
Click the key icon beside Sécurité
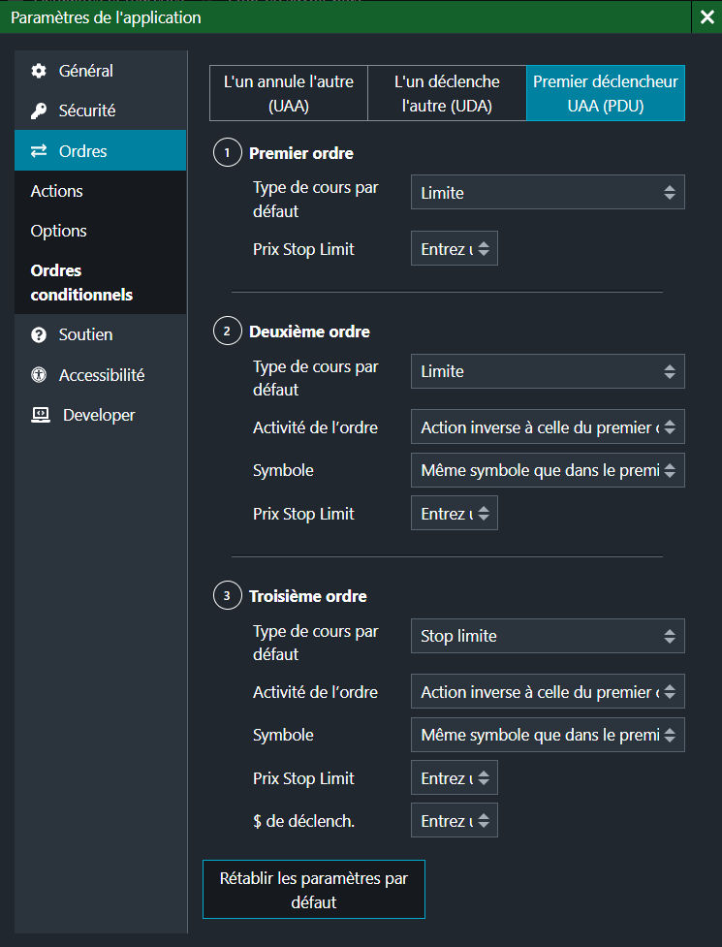point(39,111)
